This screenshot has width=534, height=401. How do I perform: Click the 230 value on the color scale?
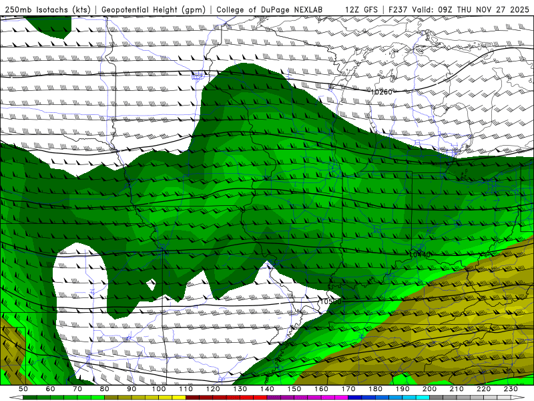[x=511, y=389]
